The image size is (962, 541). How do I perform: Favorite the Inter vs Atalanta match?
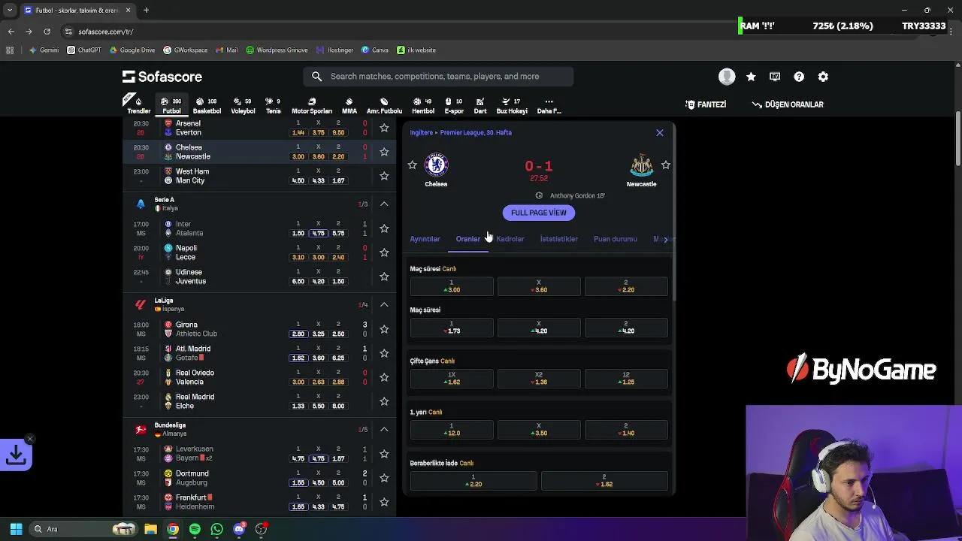coord(384,228)
